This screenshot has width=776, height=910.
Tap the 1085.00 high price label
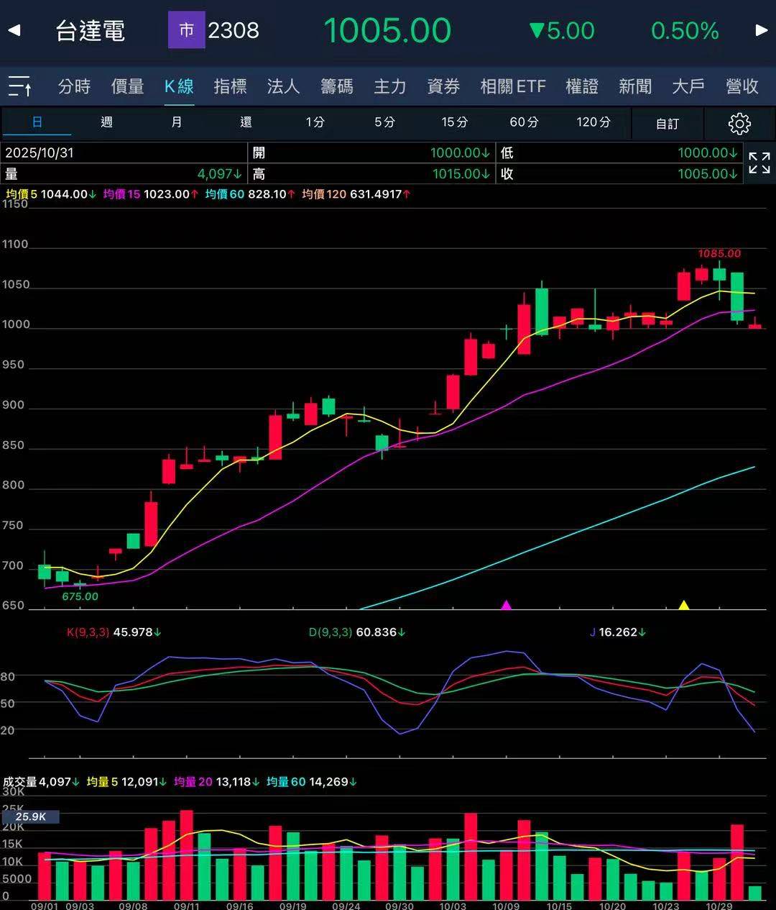(719, 254)
